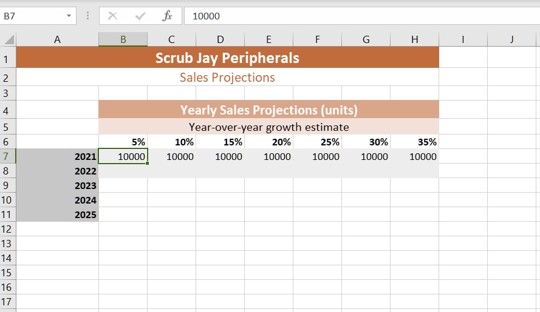Image resolution: width=540 pixels, height=312 pixels.
Task: Select the 35% growth cell
Action: coord(415,142)
